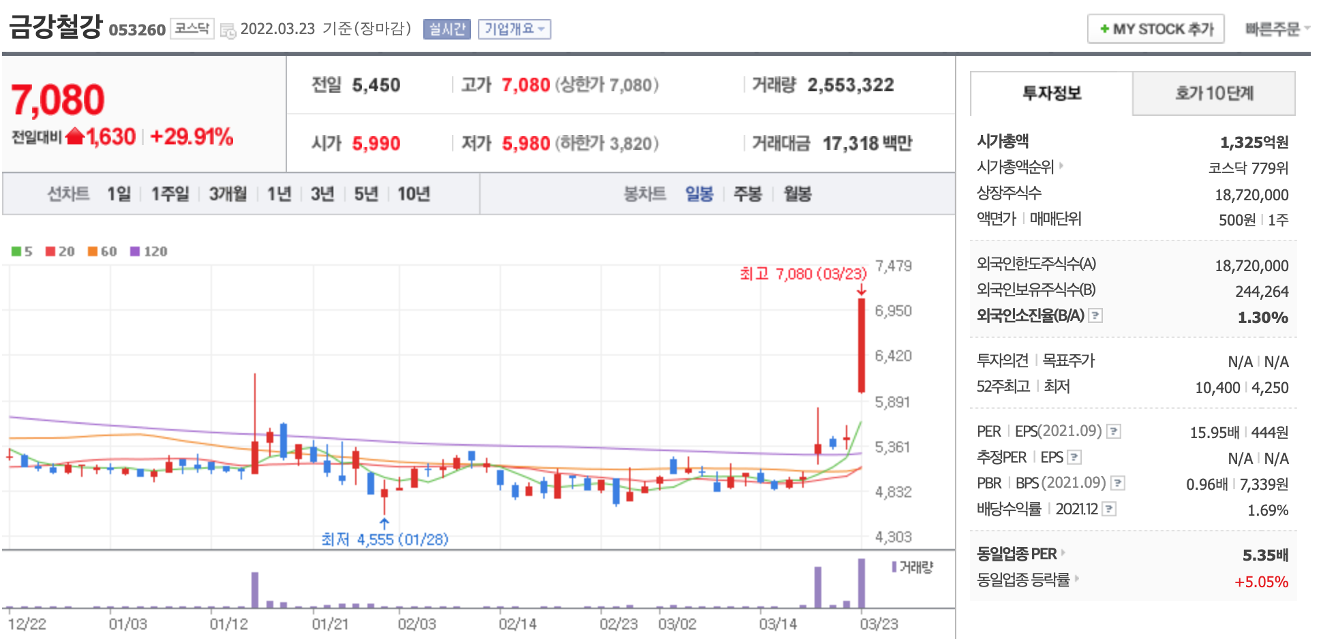The height and width of the screenshot is (639, 1321).
Task: Click the 거래대금 value 17,318 백만
Action: coord(867,143)
